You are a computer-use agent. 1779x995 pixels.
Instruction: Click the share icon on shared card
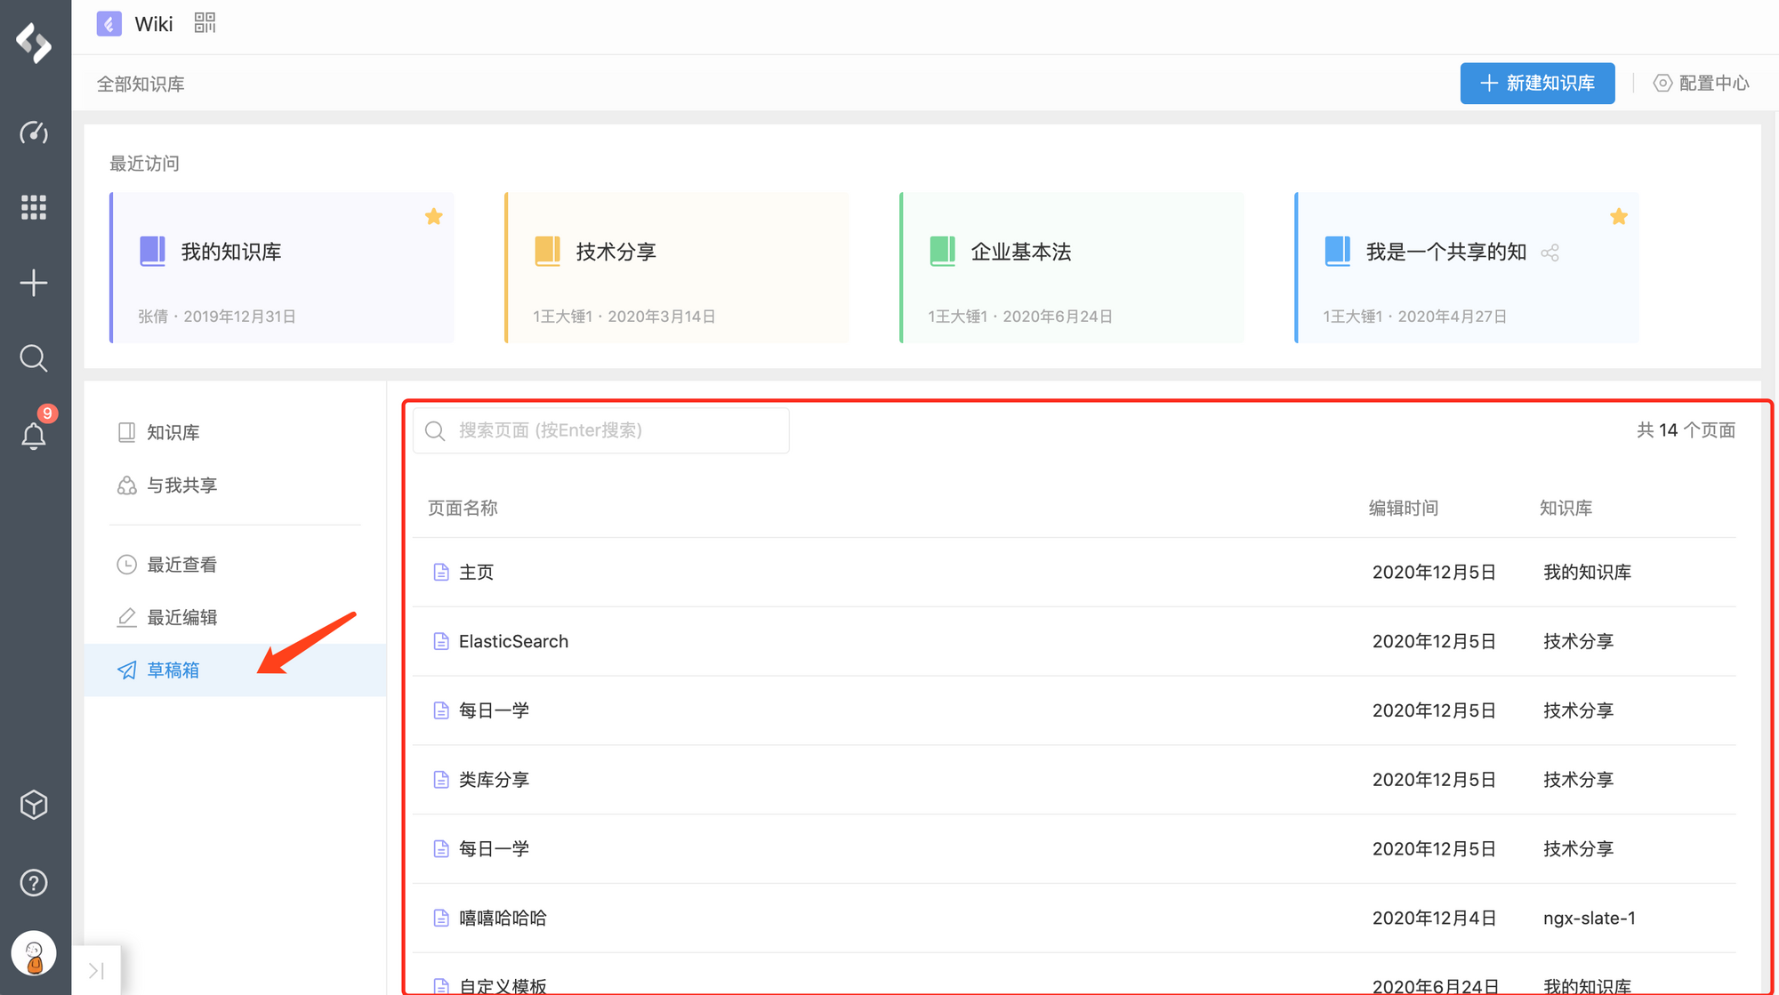[x=1550, y=253]
